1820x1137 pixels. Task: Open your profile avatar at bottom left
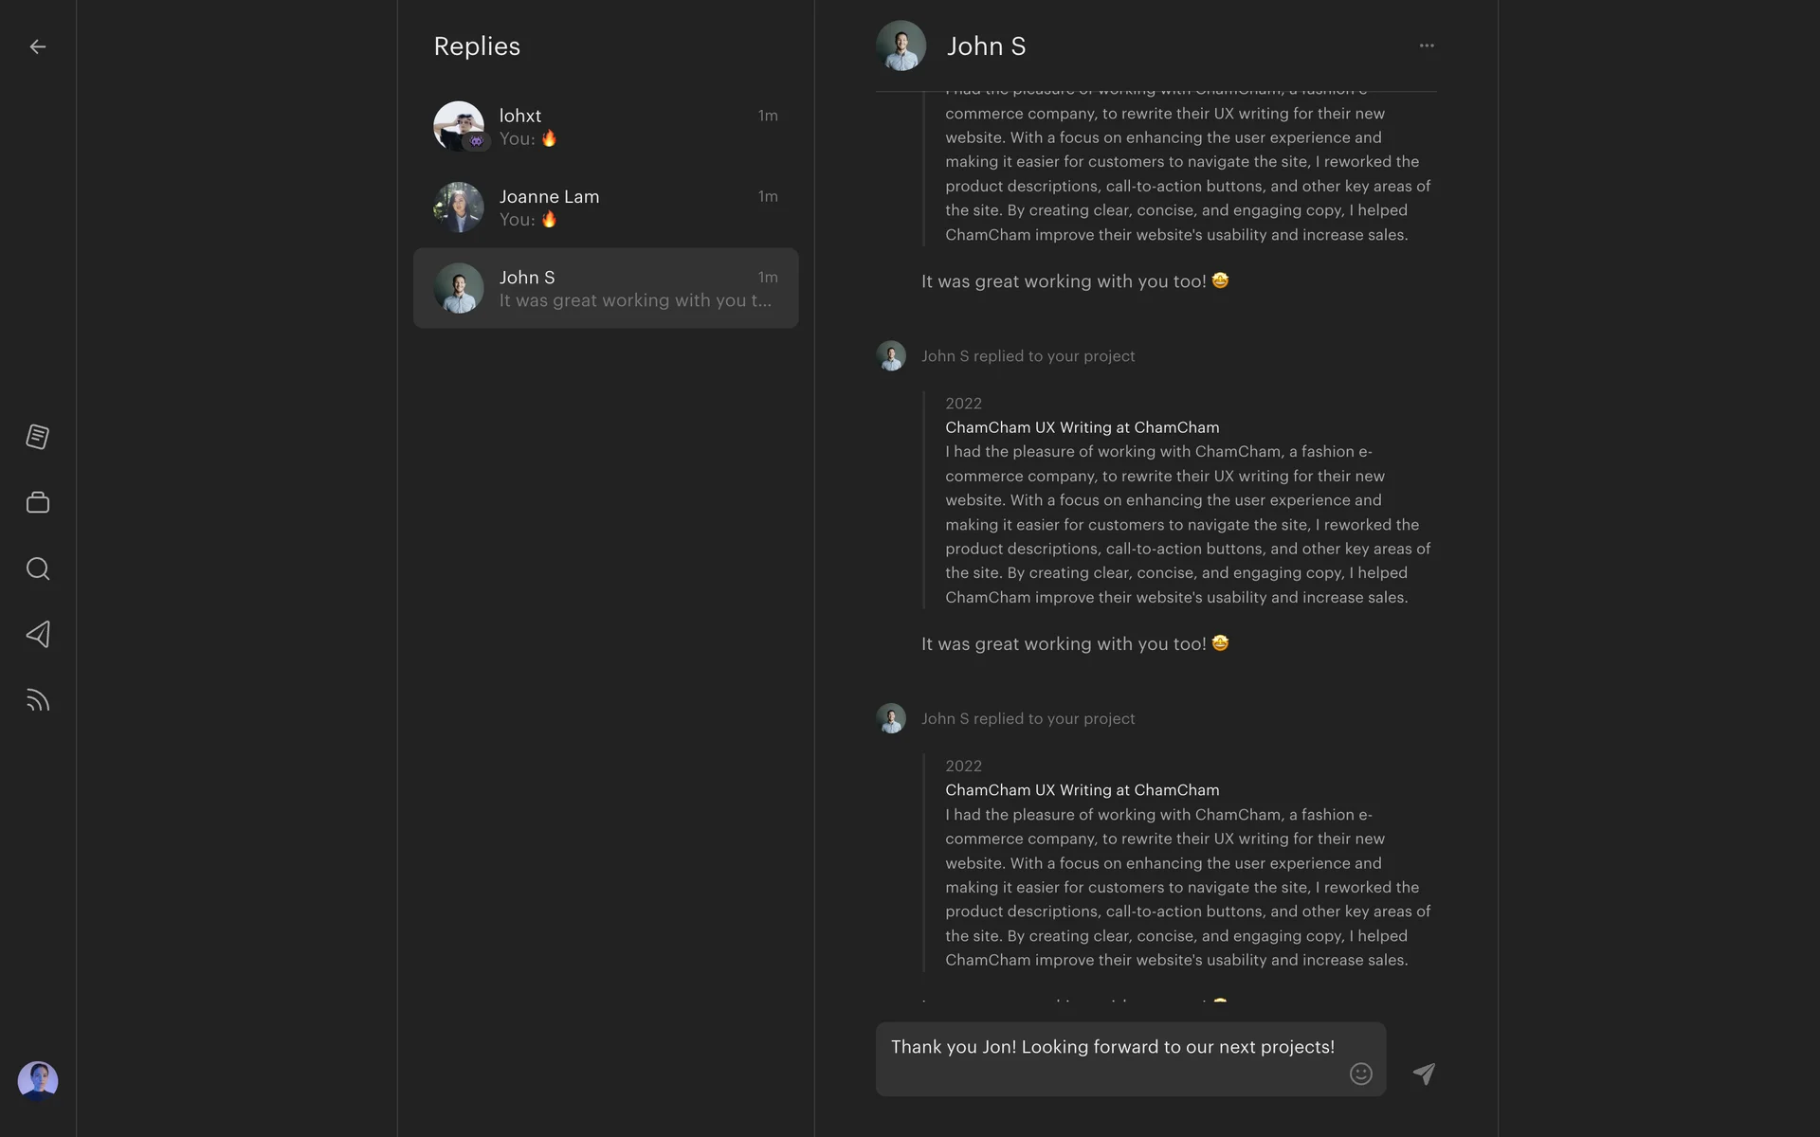click(x=38, y=1080)
